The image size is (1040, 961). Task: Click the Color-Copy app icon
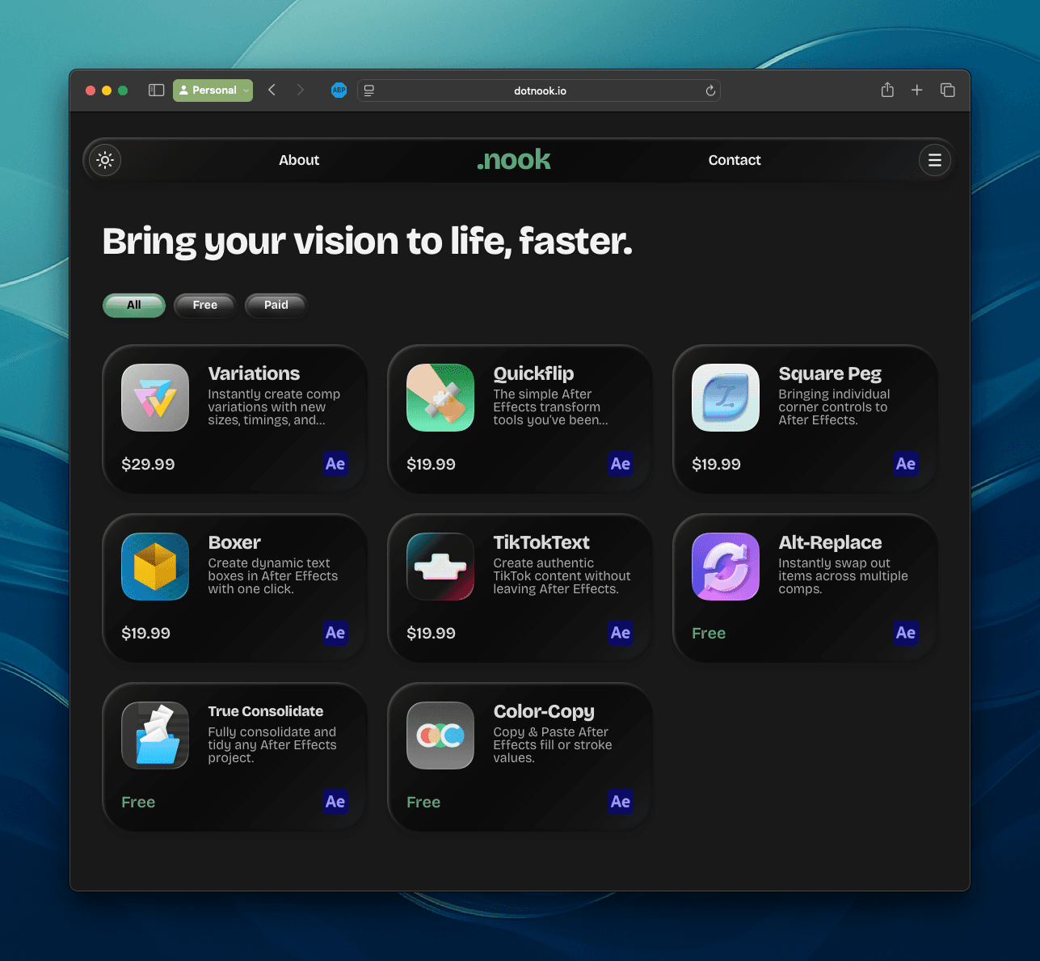[440, 736]
